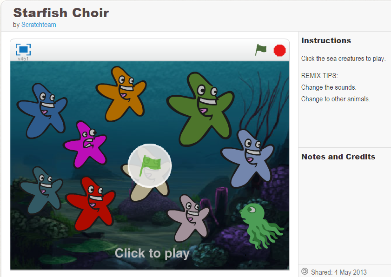Click the blue starfish sprite
This screenshot has width=391, height=277.
pyautogui.click(x=42, y=111)
